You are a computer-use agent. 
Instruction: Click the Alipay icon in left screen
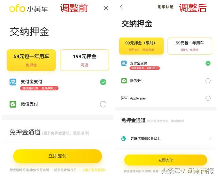(13, 82)
